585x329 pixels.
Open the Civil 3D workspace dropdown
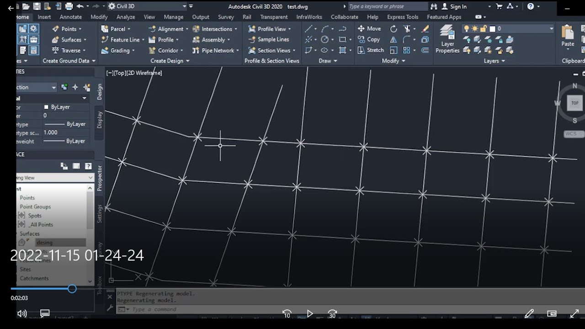pos(148,6)
